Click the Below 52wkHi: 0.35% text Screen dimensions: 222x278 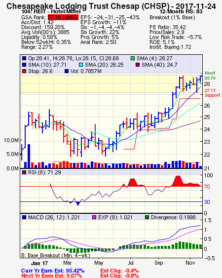pyautogui.click(x=46, y=42)
